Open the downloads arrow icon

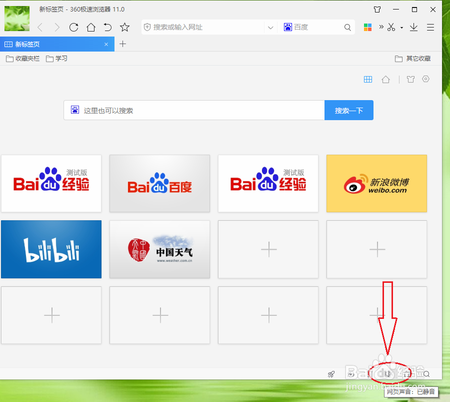pos(413,28)
